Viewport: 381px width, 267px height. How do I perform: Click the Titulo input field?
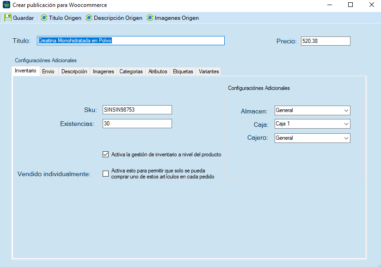[131, 41]
